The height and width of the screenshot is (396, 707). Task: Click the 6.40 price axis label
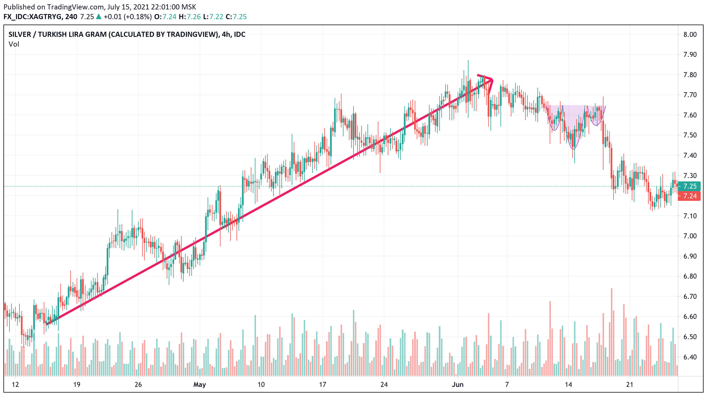pyautogui.click(x=690, y=357)
